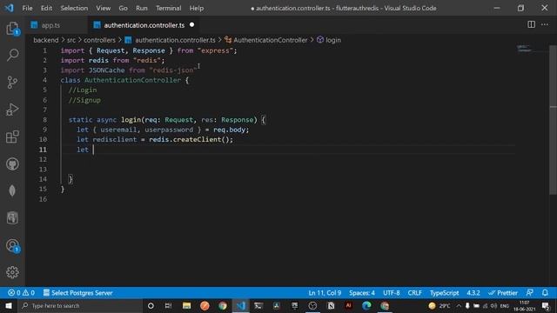557x313 pixels.
Task: Click the backend breadcrumb
Action: pyautogui.click(x=46, y=40)
